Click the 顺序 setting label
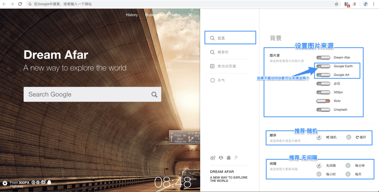Image resolution: width=379 pixels, height=192 pixels. click(273, 135)
